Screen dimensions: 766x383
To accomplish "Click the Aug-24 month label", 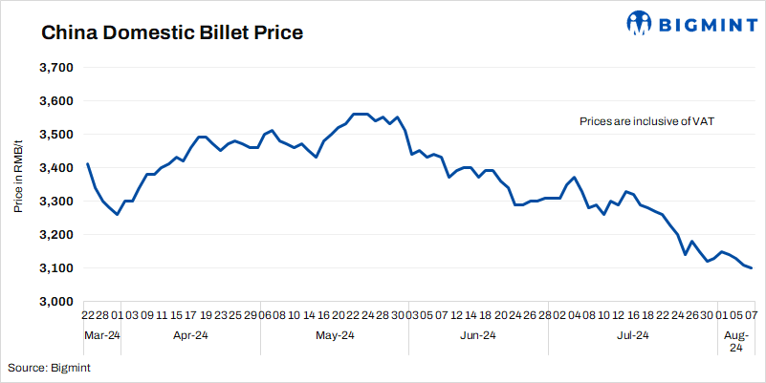I will point(737,341).
